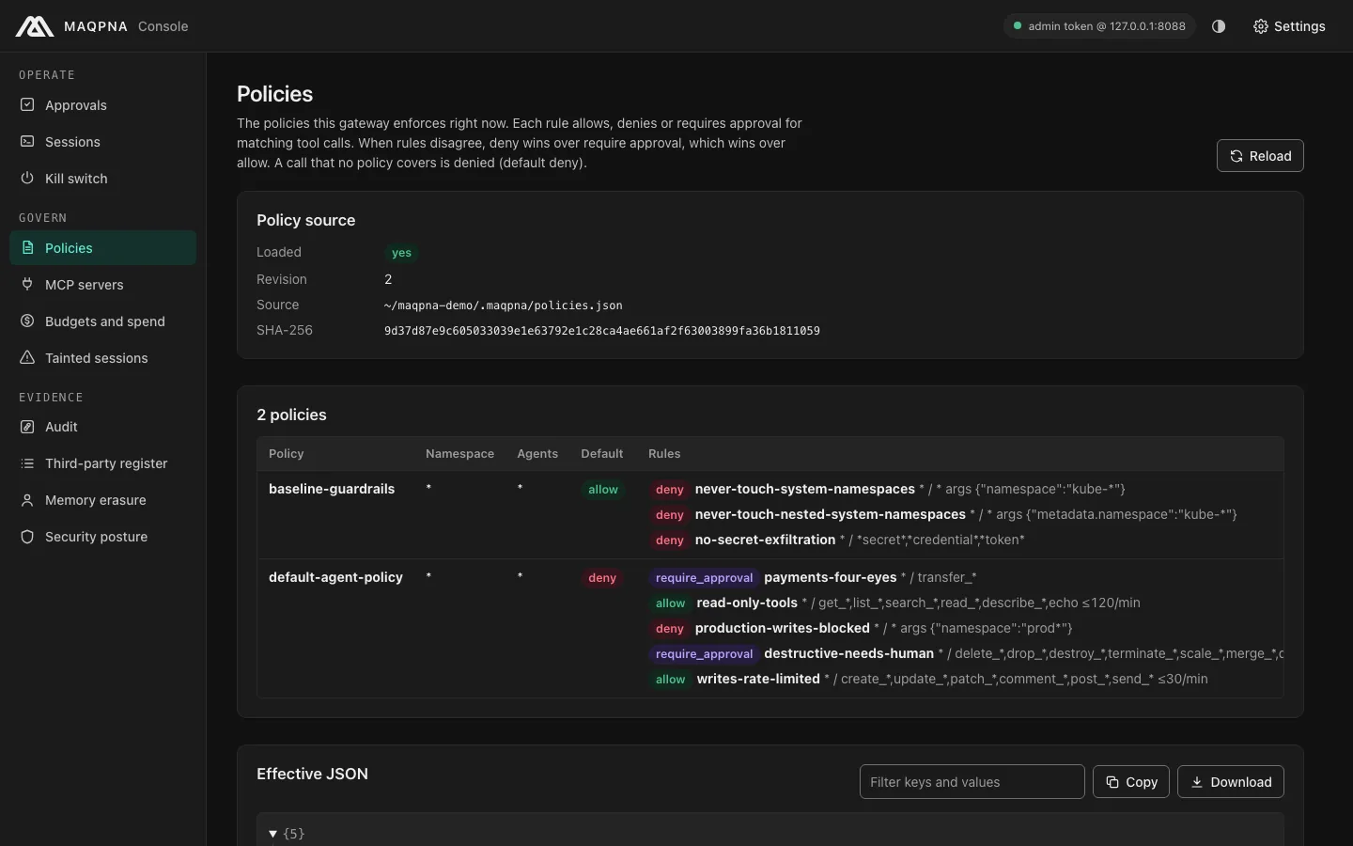Open Budgets and spend
This screenshot has height=846, width=1353.
[102, 321]
